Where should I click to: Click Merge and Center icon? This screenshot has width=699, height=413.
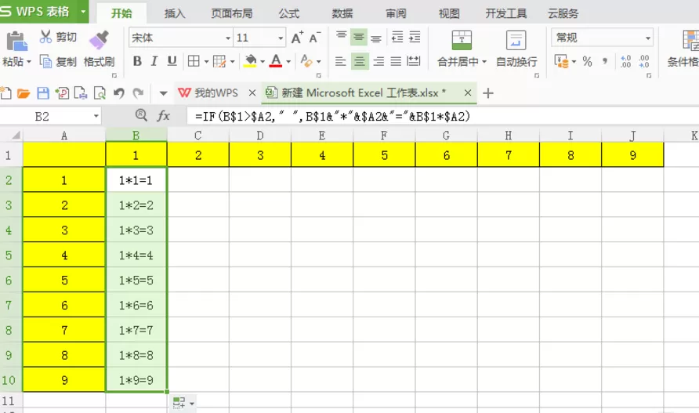(462, 40)
